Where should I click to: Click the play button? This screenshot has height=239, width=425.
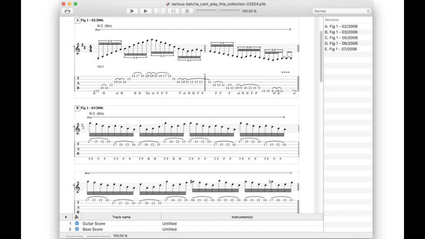click(146, 11)
